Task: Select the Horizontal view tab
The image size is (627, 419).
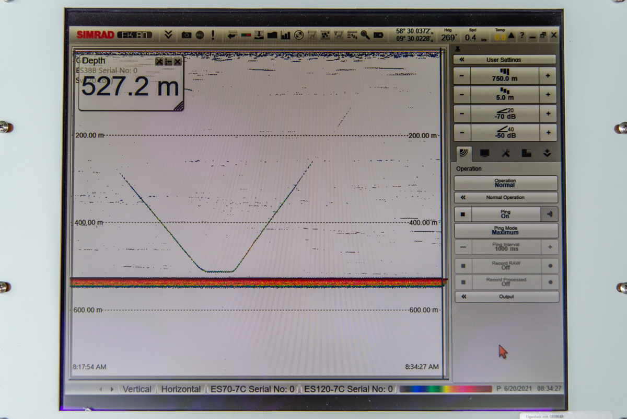Action: [x=181, y=389]
